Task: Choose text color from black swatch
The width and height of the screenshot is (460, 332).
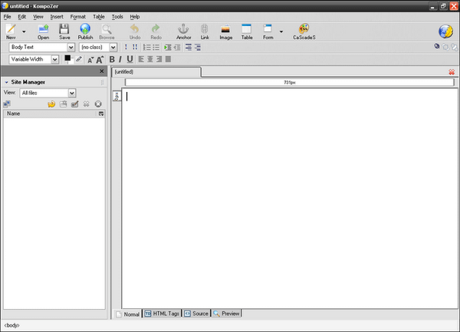Action: coord(67,58)
